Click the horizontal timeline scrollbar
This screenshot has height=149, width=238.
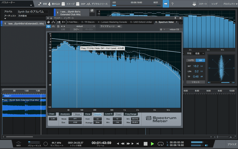[19, 137]
